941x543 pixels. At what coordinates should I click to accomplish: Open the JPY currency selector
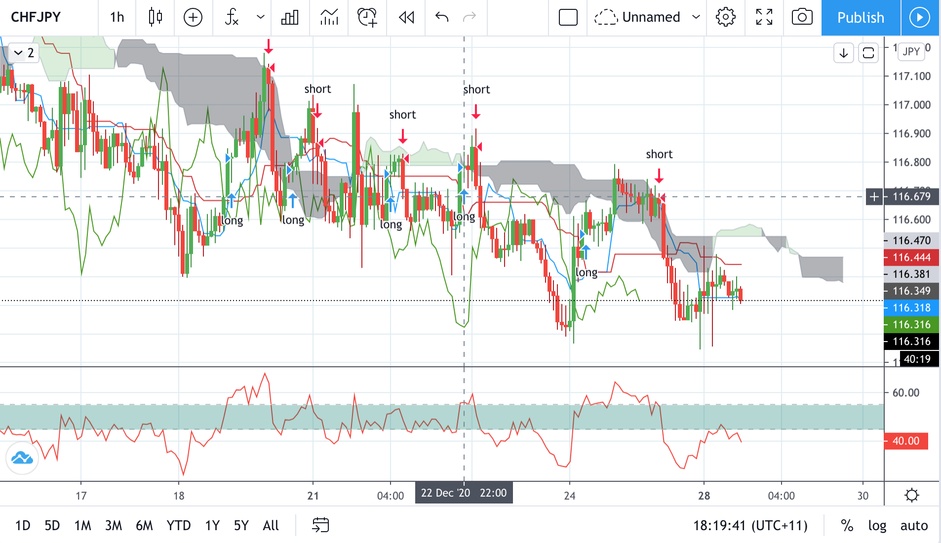[911, 51]
